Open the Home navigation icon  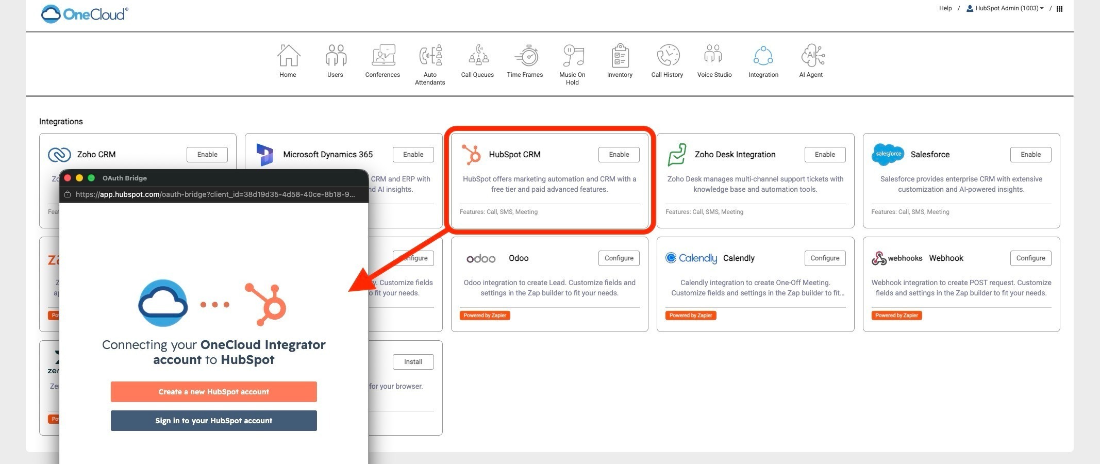pyautogui.click(x=288, y=56)
